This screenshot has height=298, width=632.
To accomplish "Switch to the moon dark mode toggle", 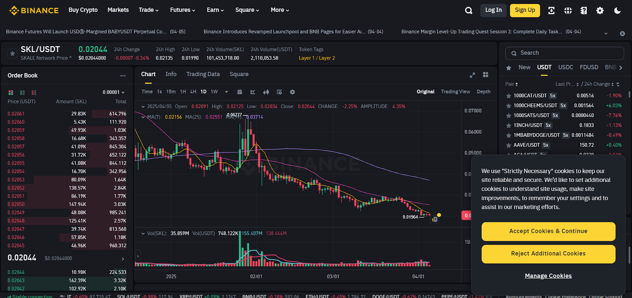I will click(617, 10).
